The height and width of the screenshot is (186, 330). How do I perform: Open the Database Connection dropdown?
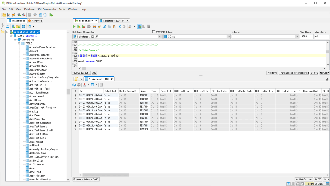160,37
